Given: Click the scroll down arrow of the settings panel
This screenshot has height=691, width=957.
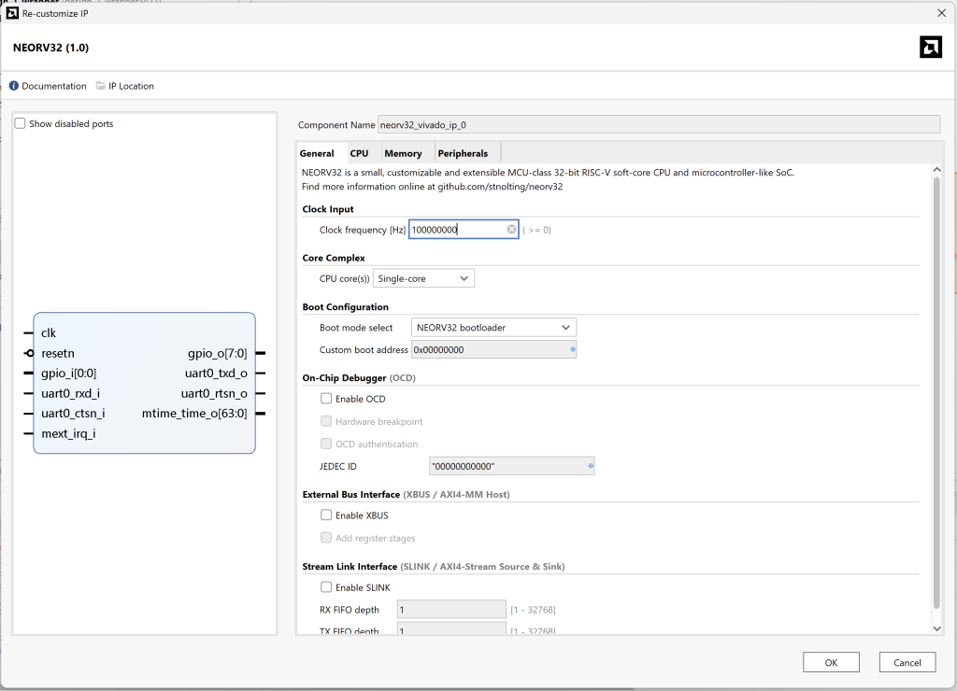Looking at the screenshot, I should pyautogui.click(x=936, y=628).
